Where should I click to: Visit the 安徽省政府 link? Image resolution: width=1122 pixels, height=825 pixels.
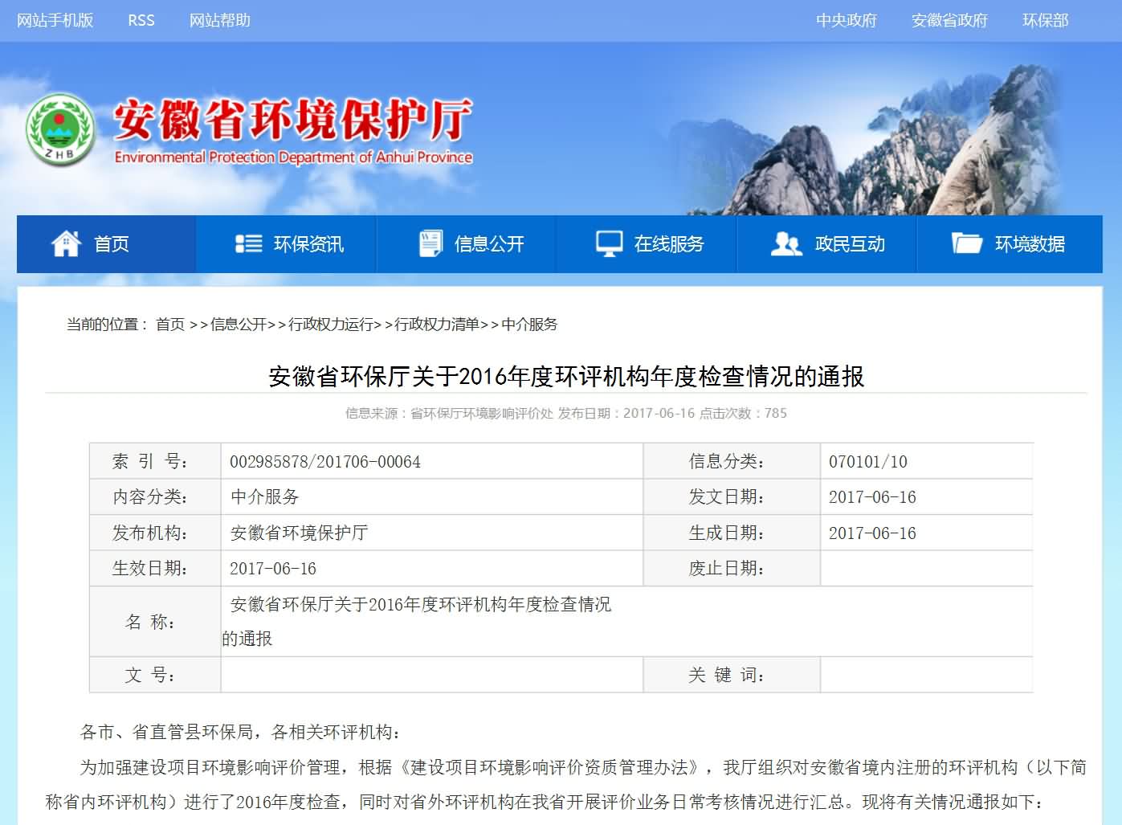pyautogui.click(x=949, y=20)
